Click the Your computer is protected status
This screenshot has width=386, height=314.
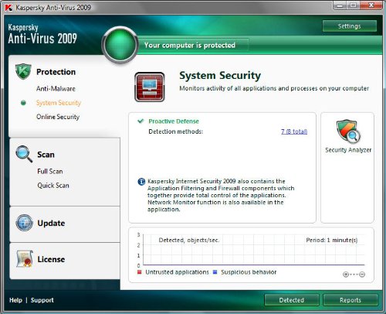coord(190,46)
